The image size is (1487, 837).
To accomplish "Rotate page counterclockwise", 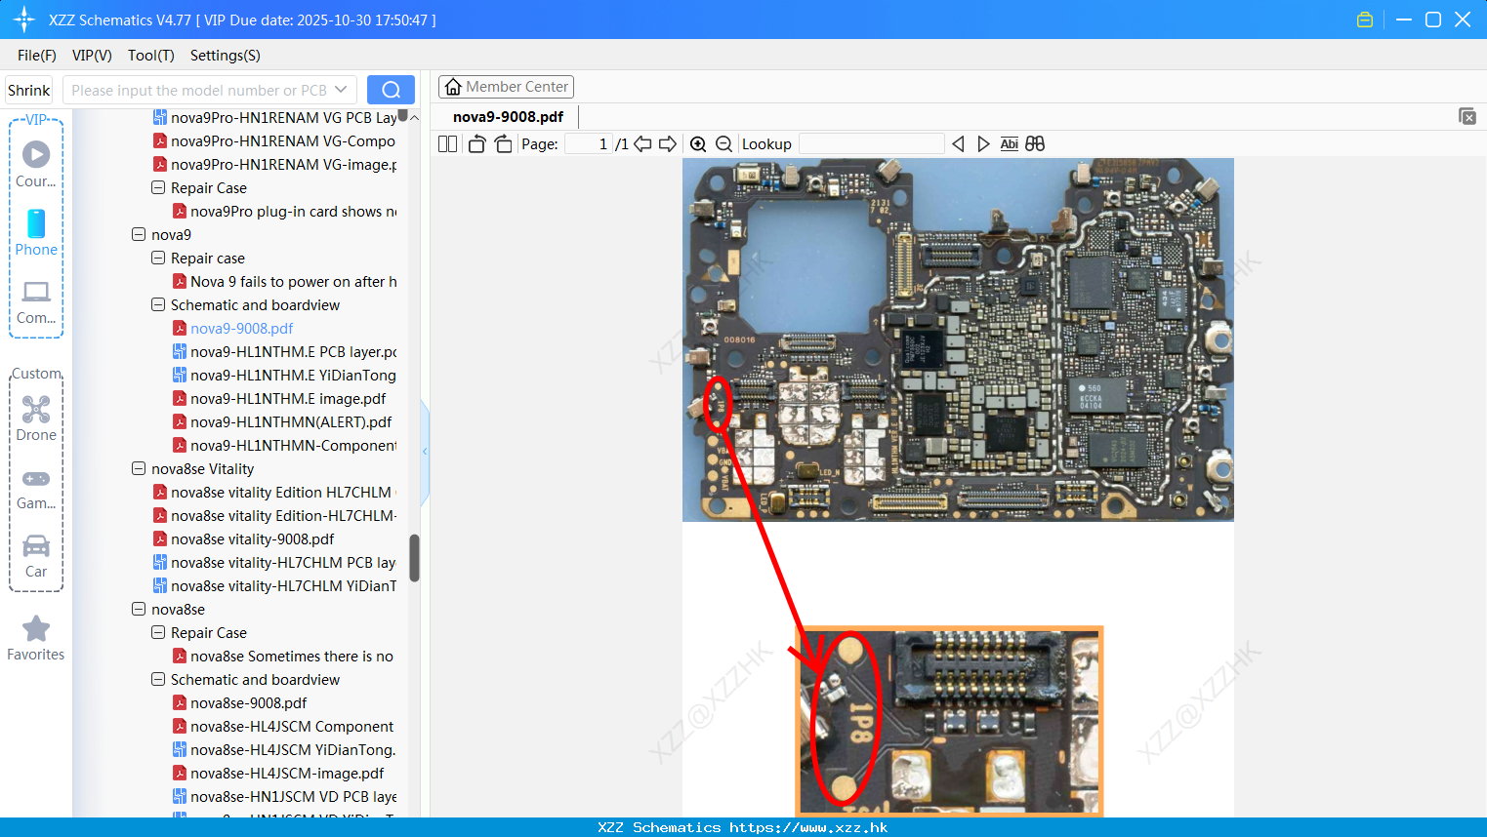I will point(476,143).
